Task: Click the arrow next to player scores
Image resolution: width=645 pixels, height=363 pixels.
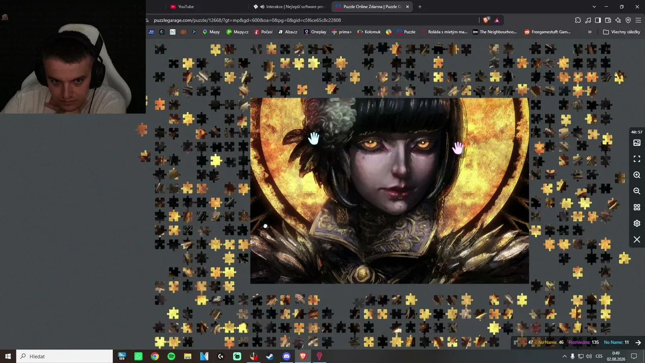Action: (x=638, y=343)
